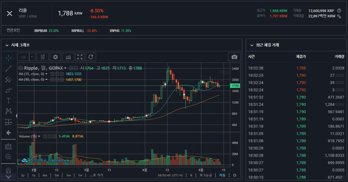Screen dimensions: 348x182
Task: Set chart range to 1w
Action: coord(80,175)
